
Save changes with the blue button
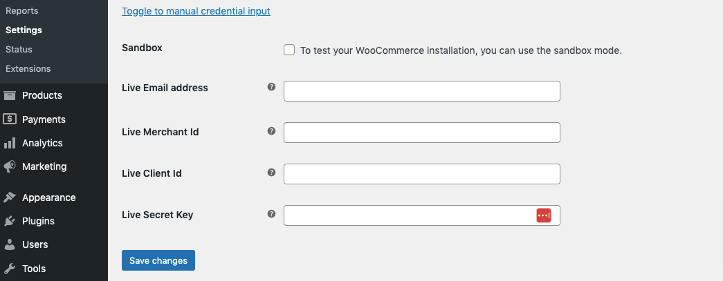(158, 260)
